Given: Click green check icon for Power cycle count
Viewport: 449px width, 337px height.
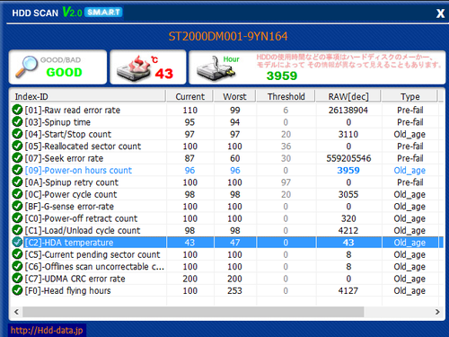Looking at the screenshot, I should [17, 194].
